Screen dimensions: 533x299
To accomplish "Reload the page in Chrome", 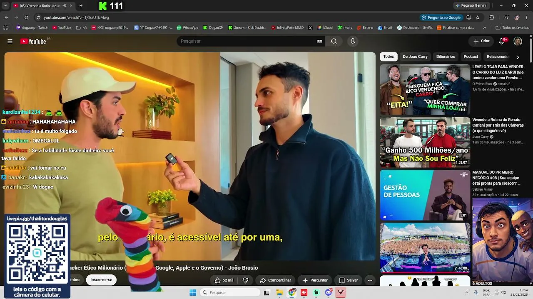I will (x=26, y=17).
